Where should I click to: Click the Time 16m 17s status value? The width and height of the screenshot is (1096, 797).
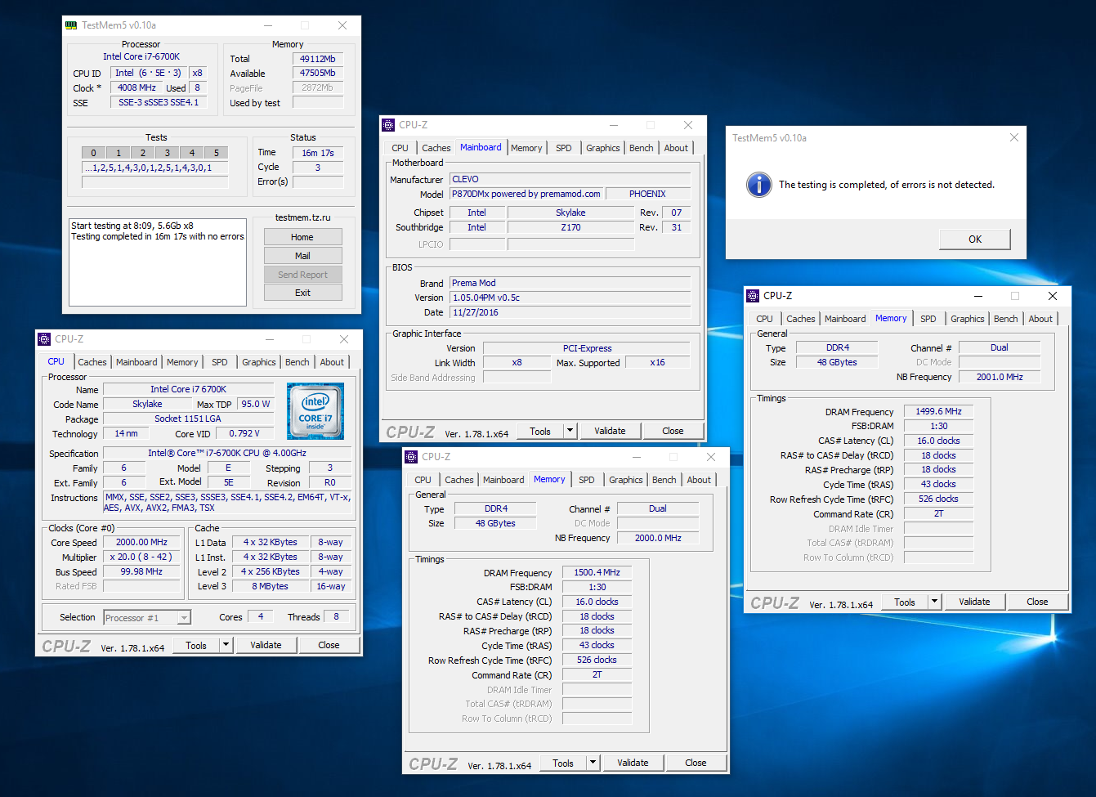[x=318, y=153]
